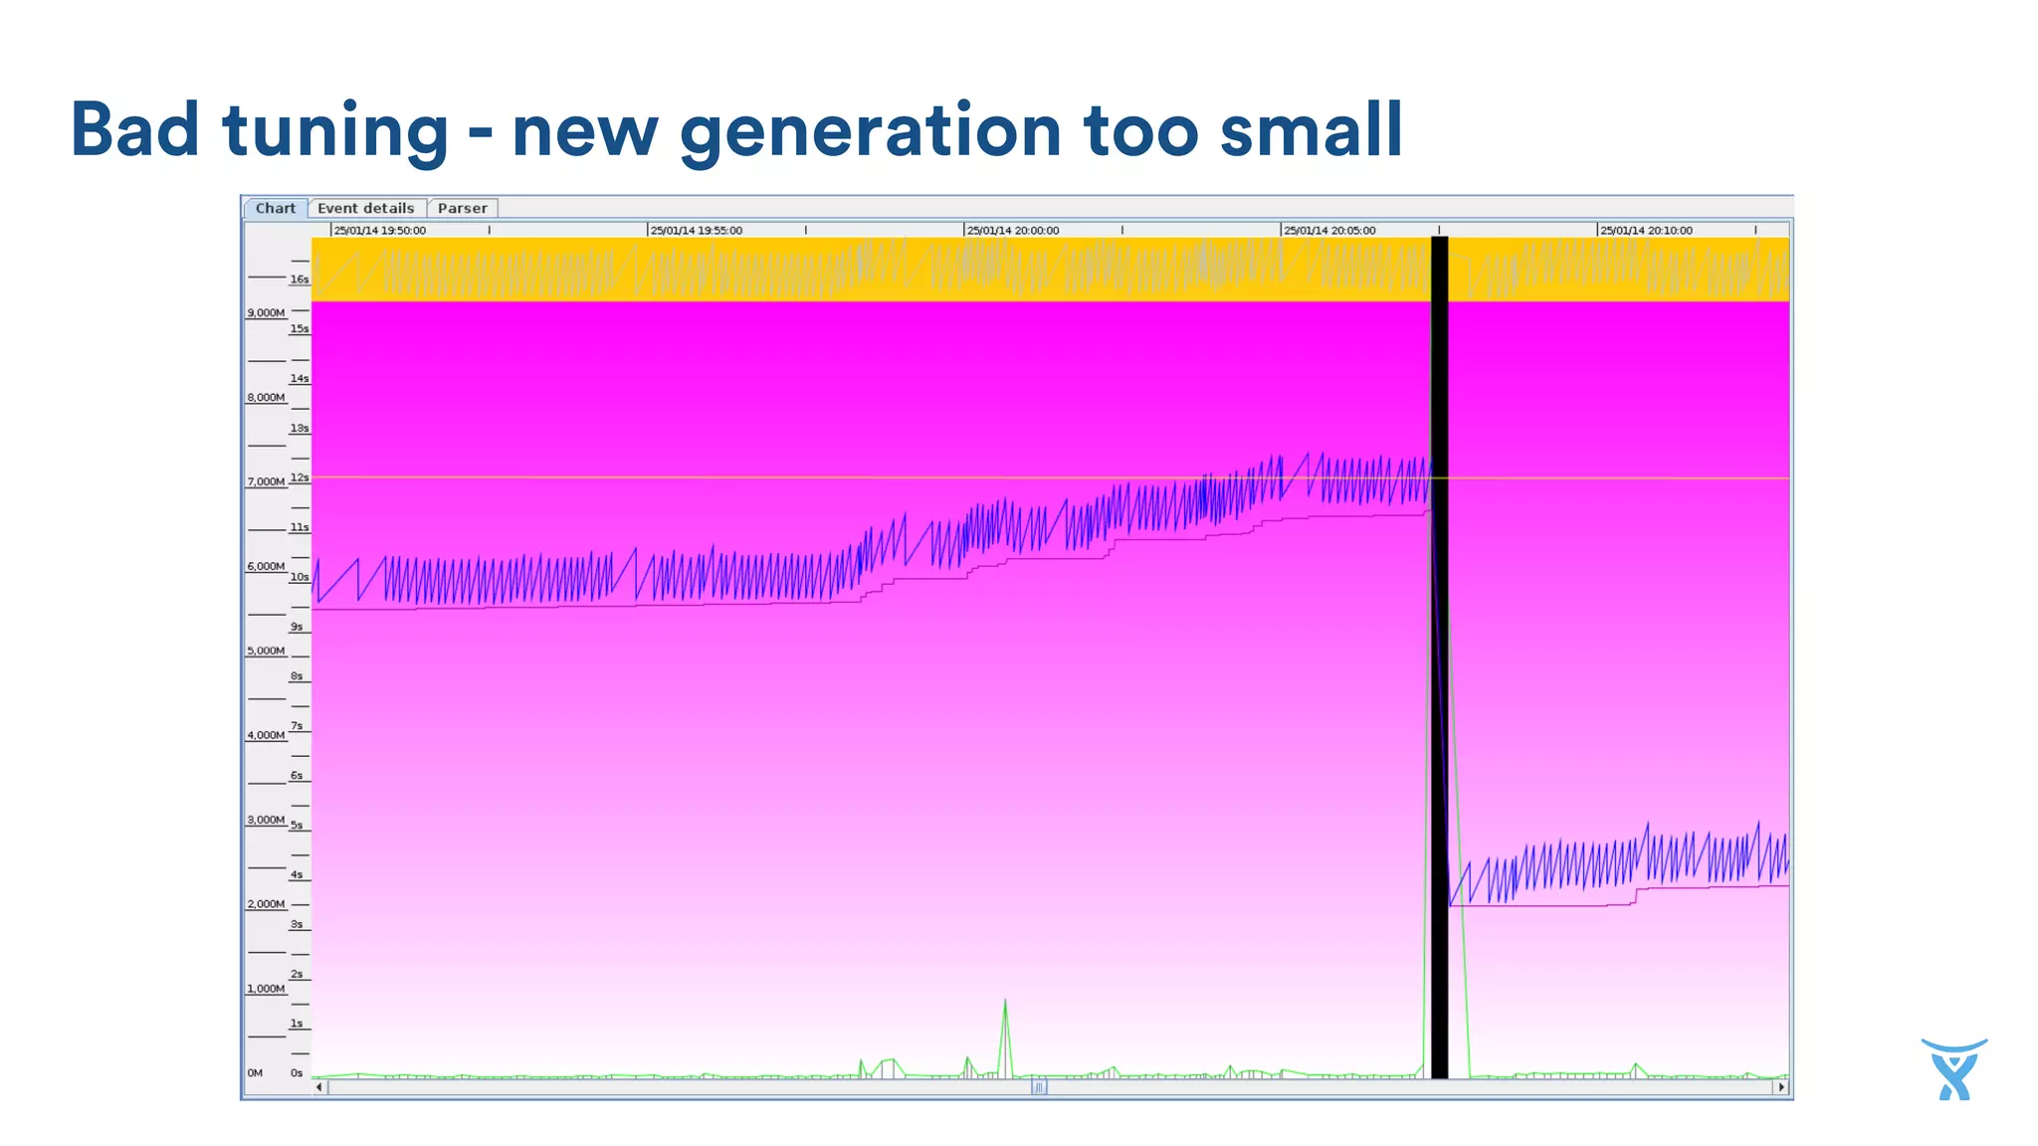Open the Event details tab

[x=365, y=208]
